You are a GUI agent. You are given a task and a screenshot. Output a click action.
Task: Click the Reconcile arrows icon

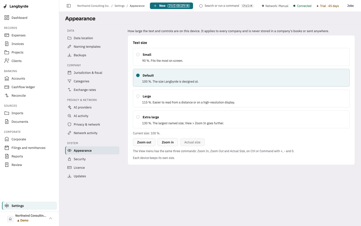pyautogui.click(x=7, y=95)
